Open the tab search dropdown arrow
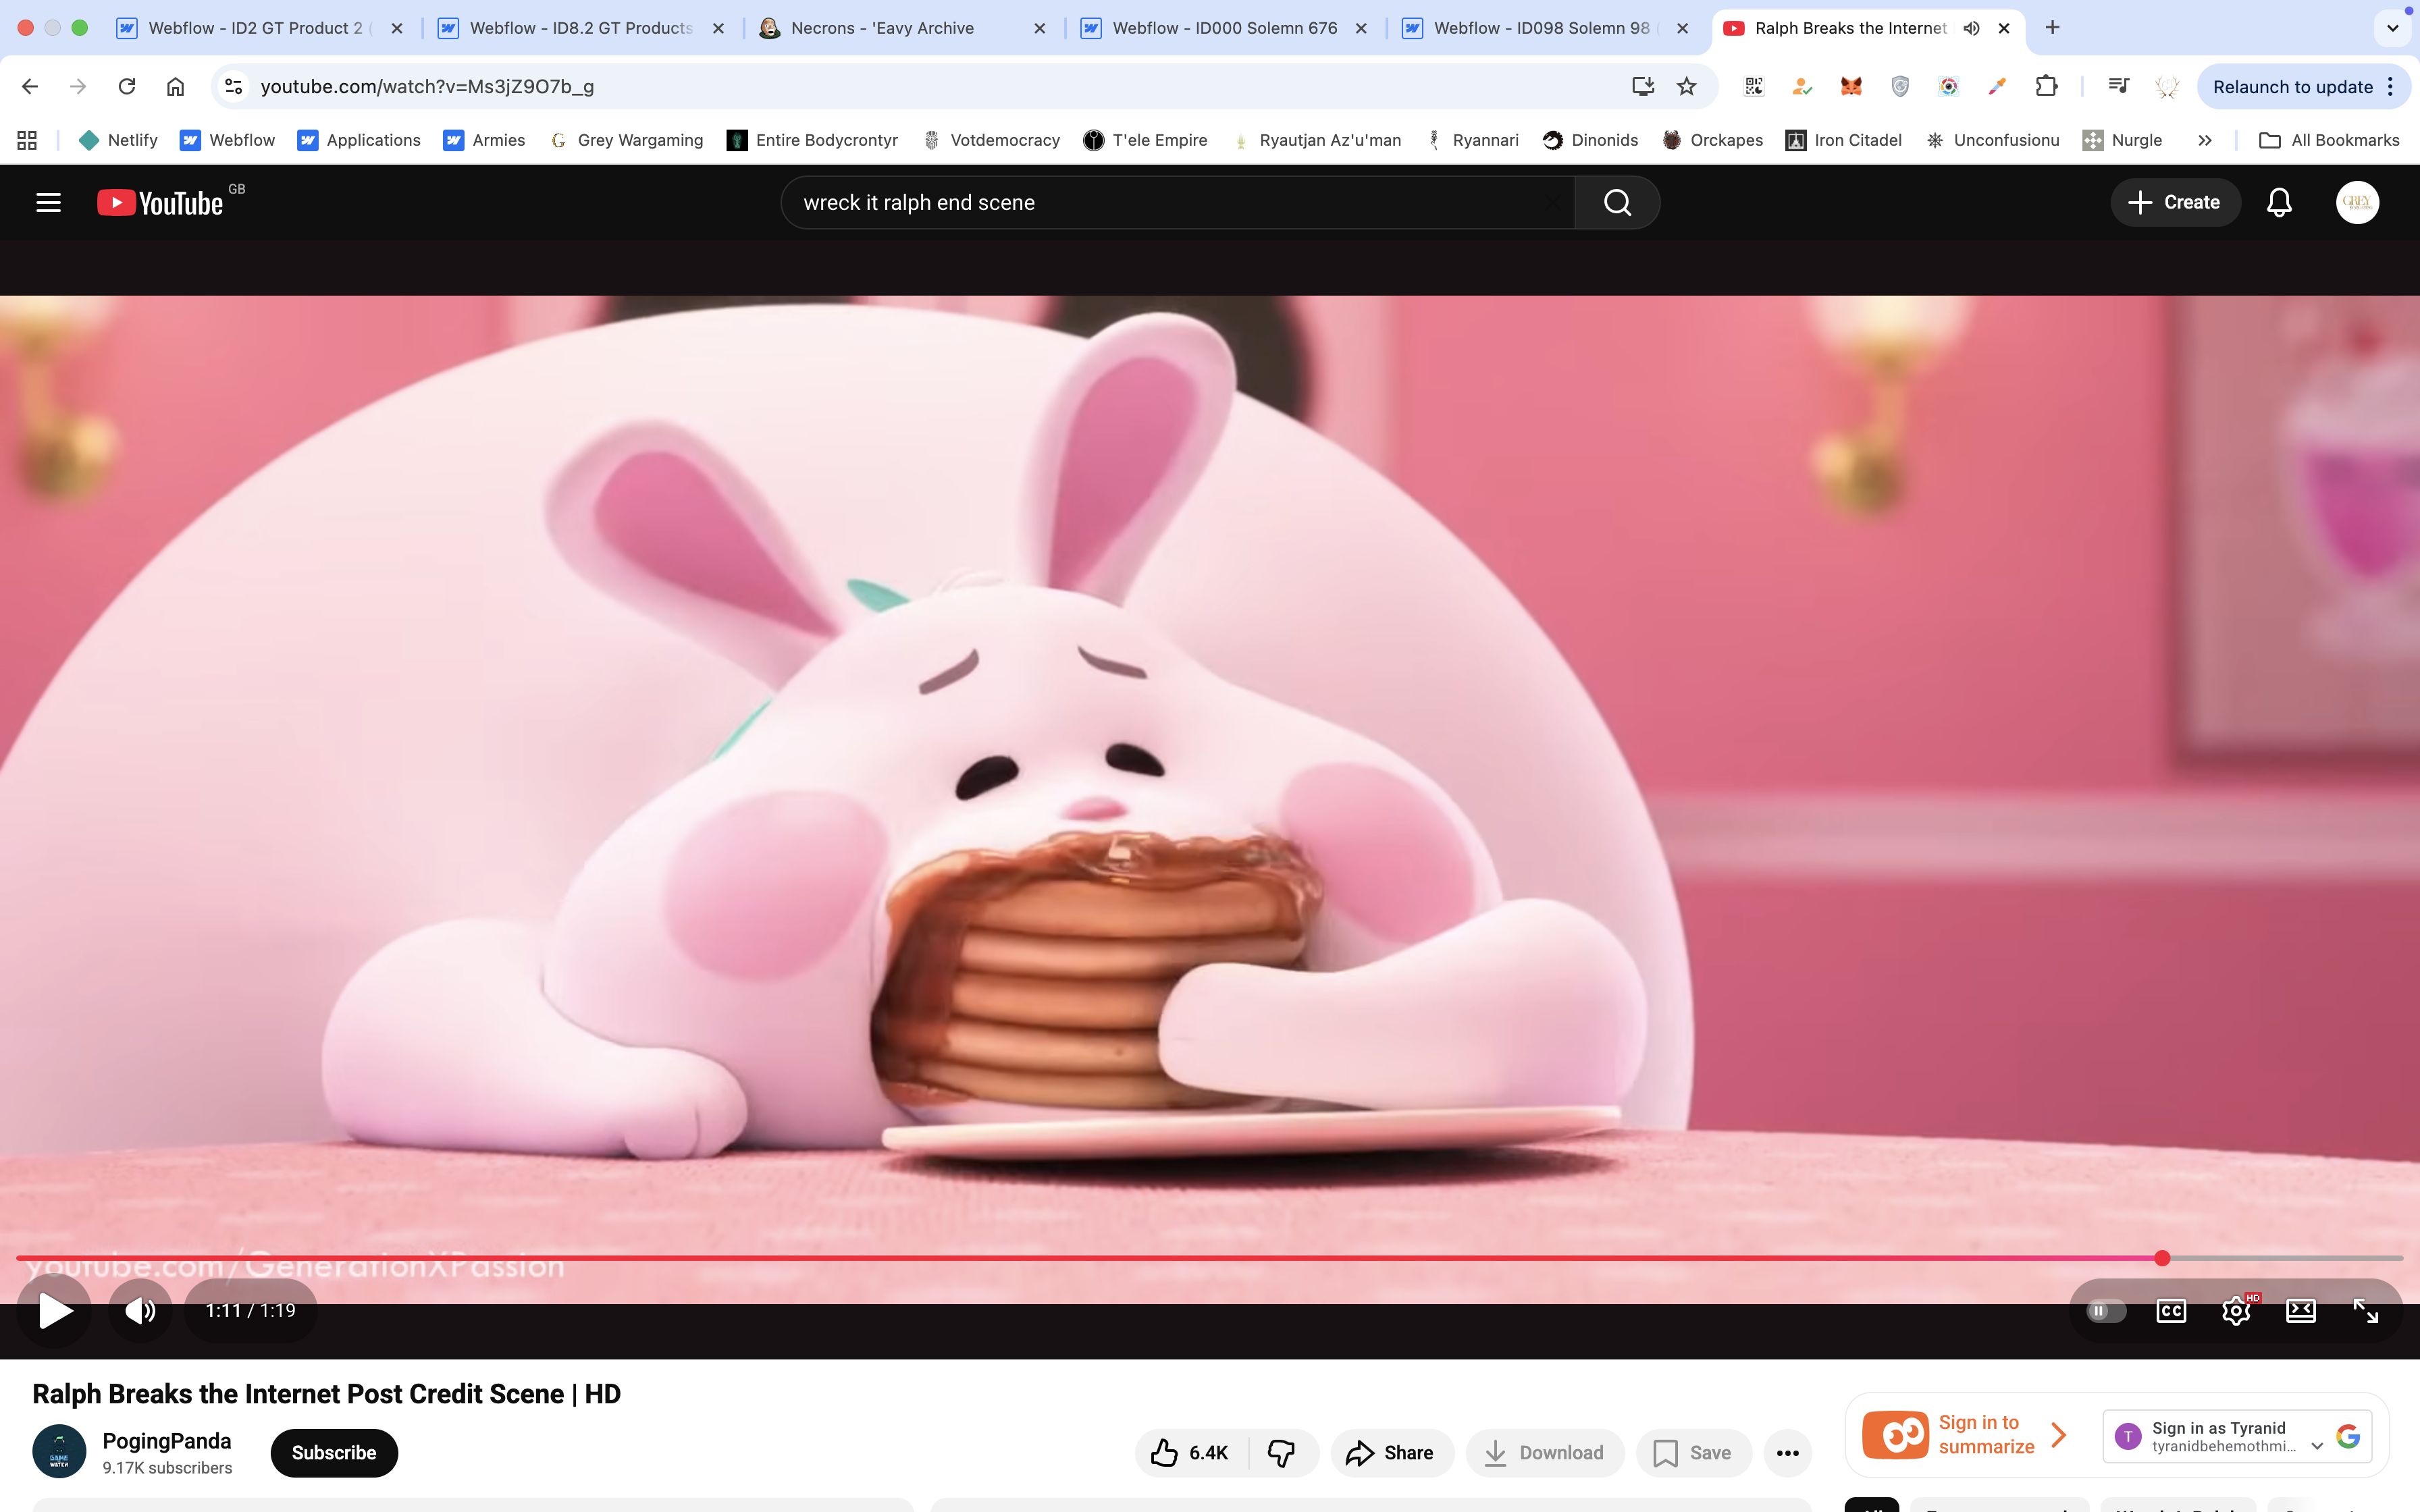The image size is (2420, 1512). click(2392, 28)
